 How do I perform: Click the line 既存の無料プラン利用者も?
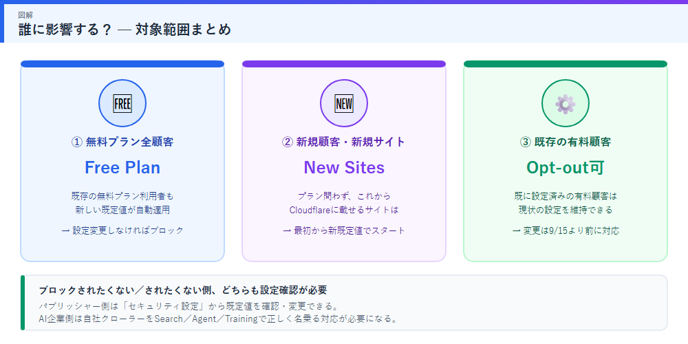[x=122, y=195]
